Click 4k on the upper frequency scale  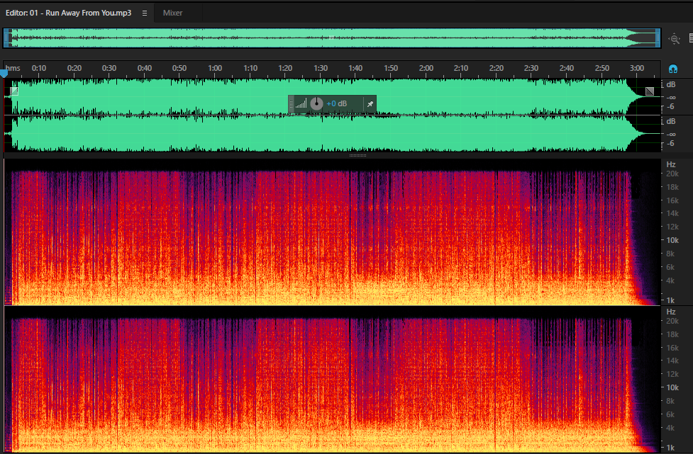point(670,280)
